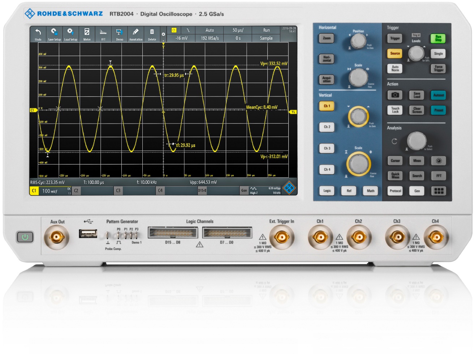The width and height of the screenshot is (474, 354).
Task: Enable the Touch Lock button
Action: tap(395, 110)
